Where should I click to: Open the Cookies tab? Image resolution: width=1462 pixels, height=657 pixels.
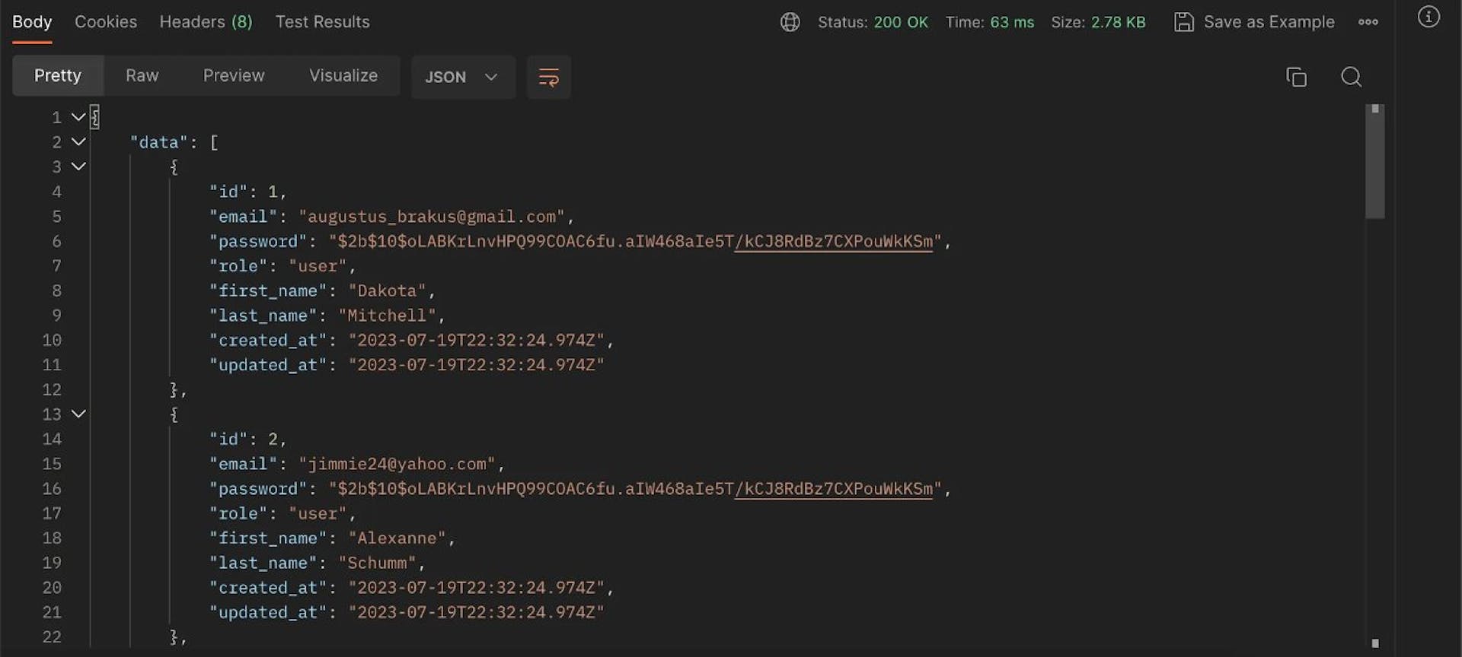106,22
